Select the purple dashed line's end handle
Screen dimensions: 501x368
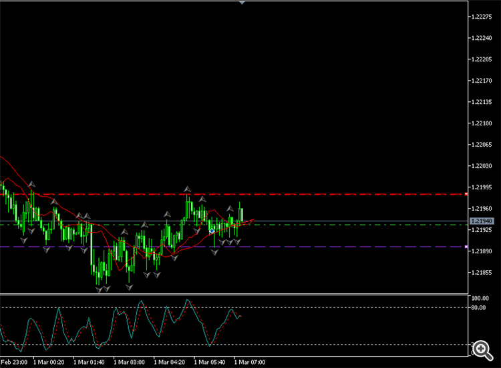466,247
